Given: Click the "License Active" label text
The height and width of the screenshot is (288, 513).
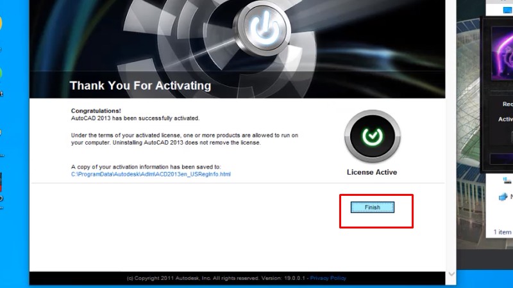Looking at the screenshot, I should click(x=372, y=172).
